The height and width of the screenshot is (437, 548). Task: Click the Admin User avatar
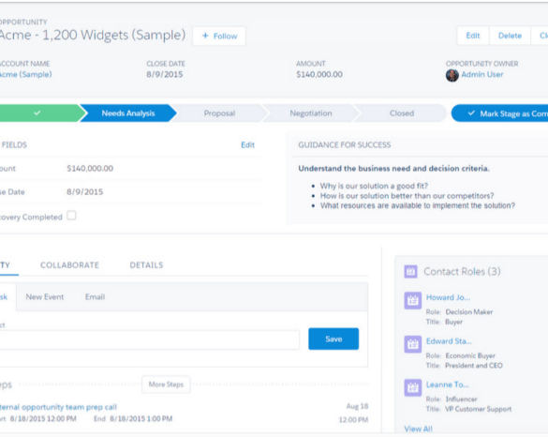(452, 75)
